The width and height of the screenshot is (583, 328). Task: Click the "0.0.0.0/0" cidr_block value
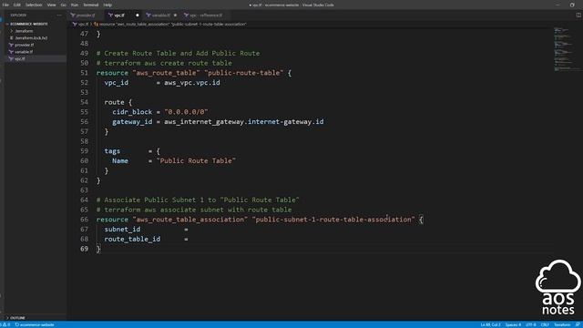pos(186,112)
